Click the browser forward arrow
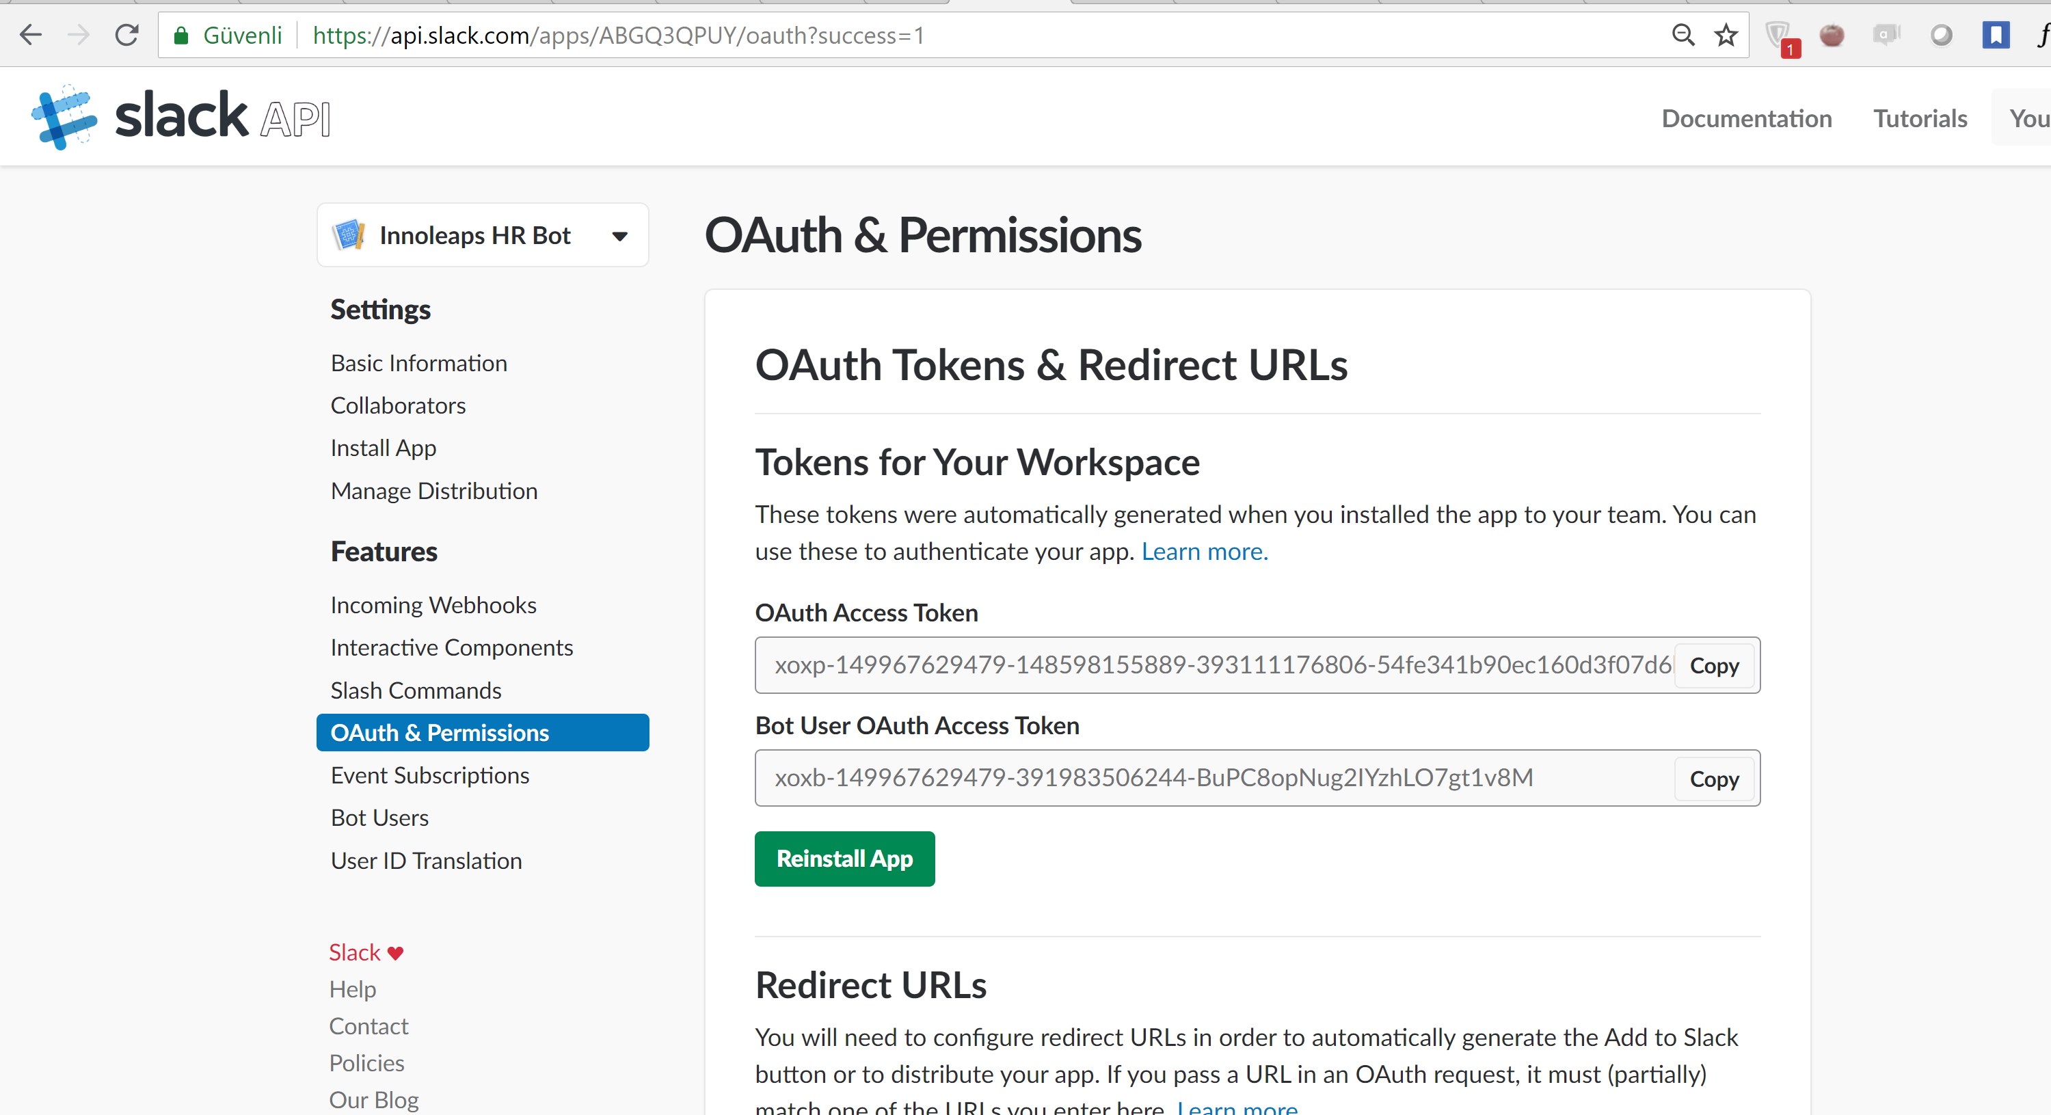Image resolution: width=2051 pixels, height=1115 pixels. (79, 35)
